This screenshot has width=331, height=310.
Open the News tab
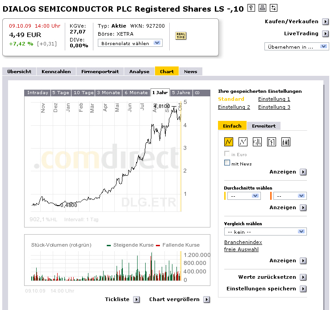pos(191,71)
